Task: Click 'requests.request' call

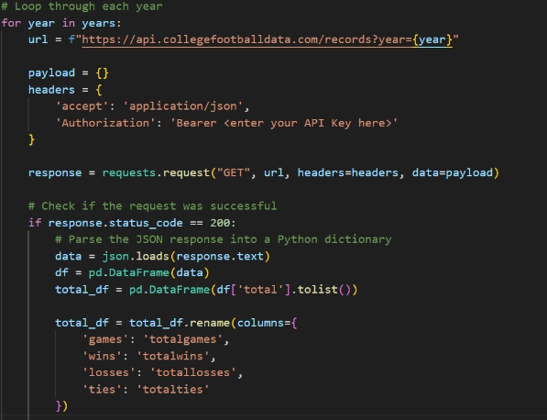Action: [x=156, y=172]
